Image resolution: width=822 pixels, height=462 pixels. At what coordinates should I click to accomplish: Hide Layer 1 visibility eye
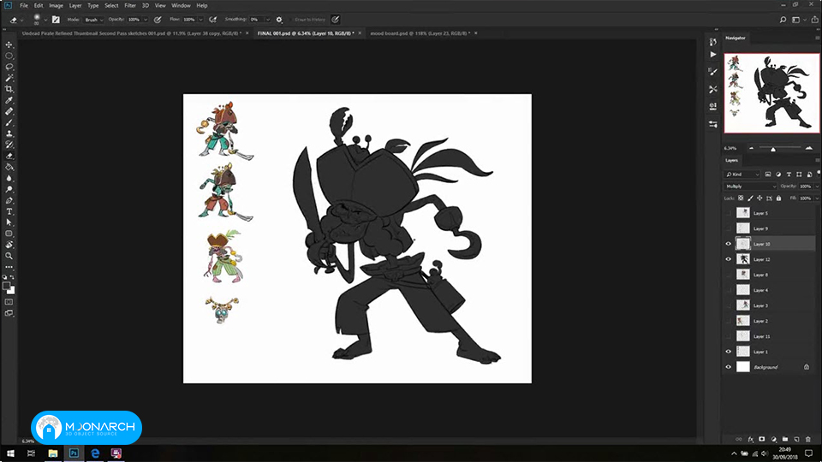tap(728, 352)
